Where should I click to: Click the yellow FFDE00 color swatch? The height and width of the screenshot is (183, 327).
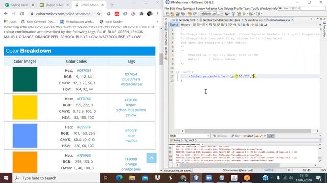pyautogui.click(x=25, y=107)
